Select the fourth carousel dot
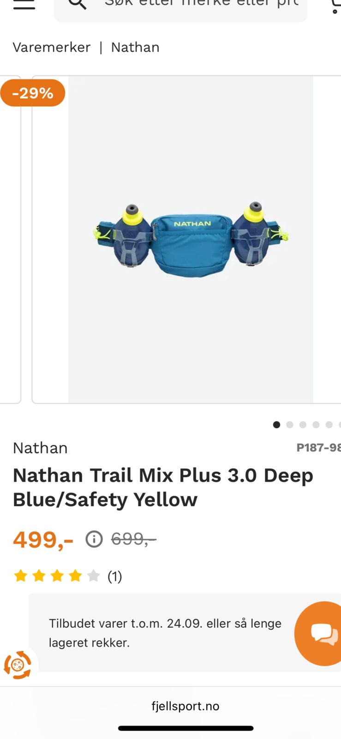The height and width of the screenshot is (739, 341). click(316, 424)
